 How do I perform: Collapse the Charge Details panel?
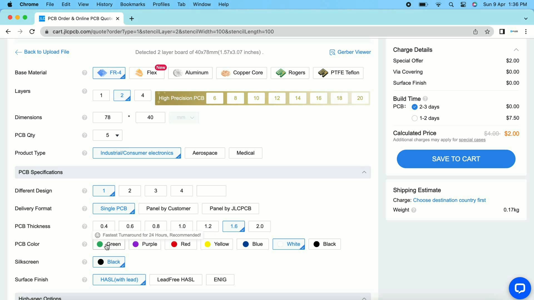point(516,50)
